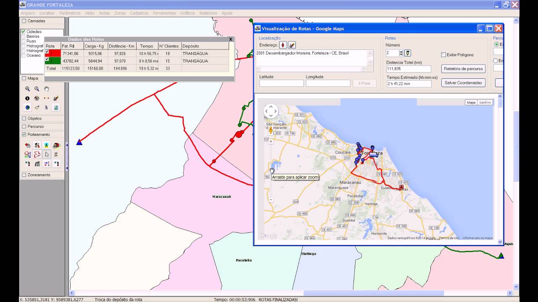Click the ROTAS FINALIZADAS! status text
The image size is (538, 302).
(x=278, y=299)
